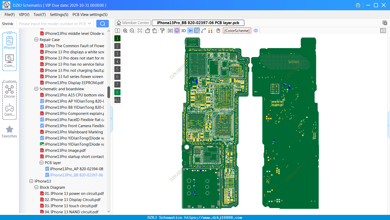
Task: Select the Game category icon
Action: coord(9,110)
